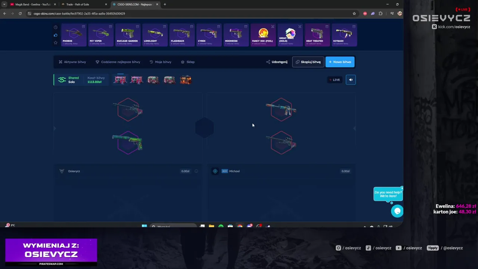The image size is (478, 269).
Task: Open the GREAT WAVE (HOLO) drop card
Action: 290,35
